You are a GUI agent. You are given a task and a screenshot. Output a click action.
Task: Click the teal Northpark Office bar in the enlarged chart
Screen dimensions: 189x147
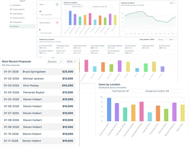[125, 115]
